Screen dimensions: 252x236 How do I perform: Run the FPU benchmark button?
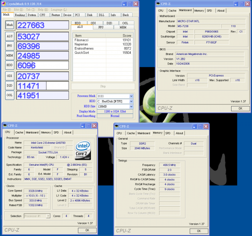point(9,46)
